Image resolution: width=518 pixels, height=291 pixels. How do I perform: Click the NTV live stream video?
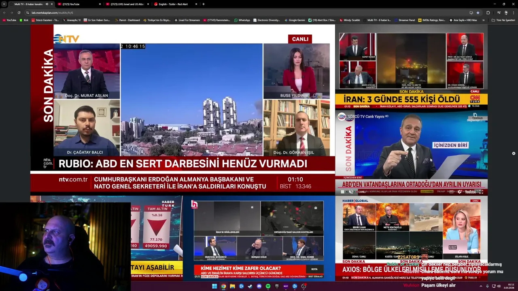(183, 110)
